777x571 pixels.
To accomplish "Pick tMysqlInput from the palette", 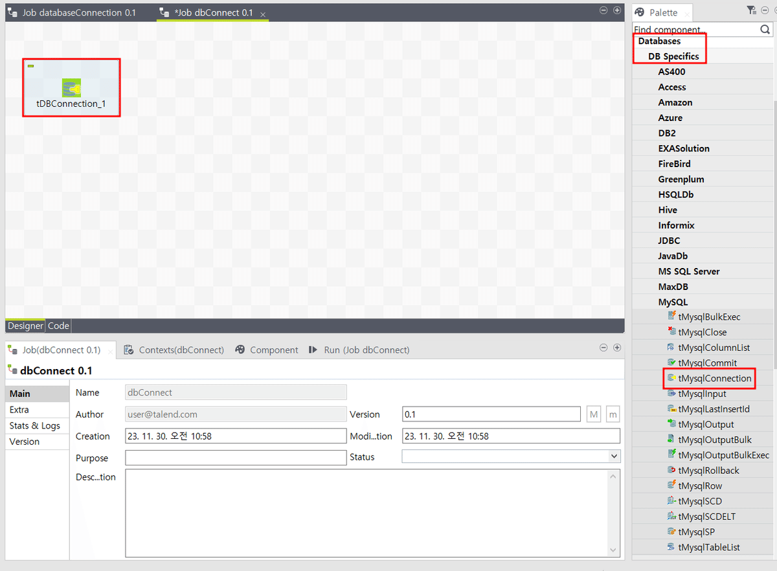I will [696, 394].
